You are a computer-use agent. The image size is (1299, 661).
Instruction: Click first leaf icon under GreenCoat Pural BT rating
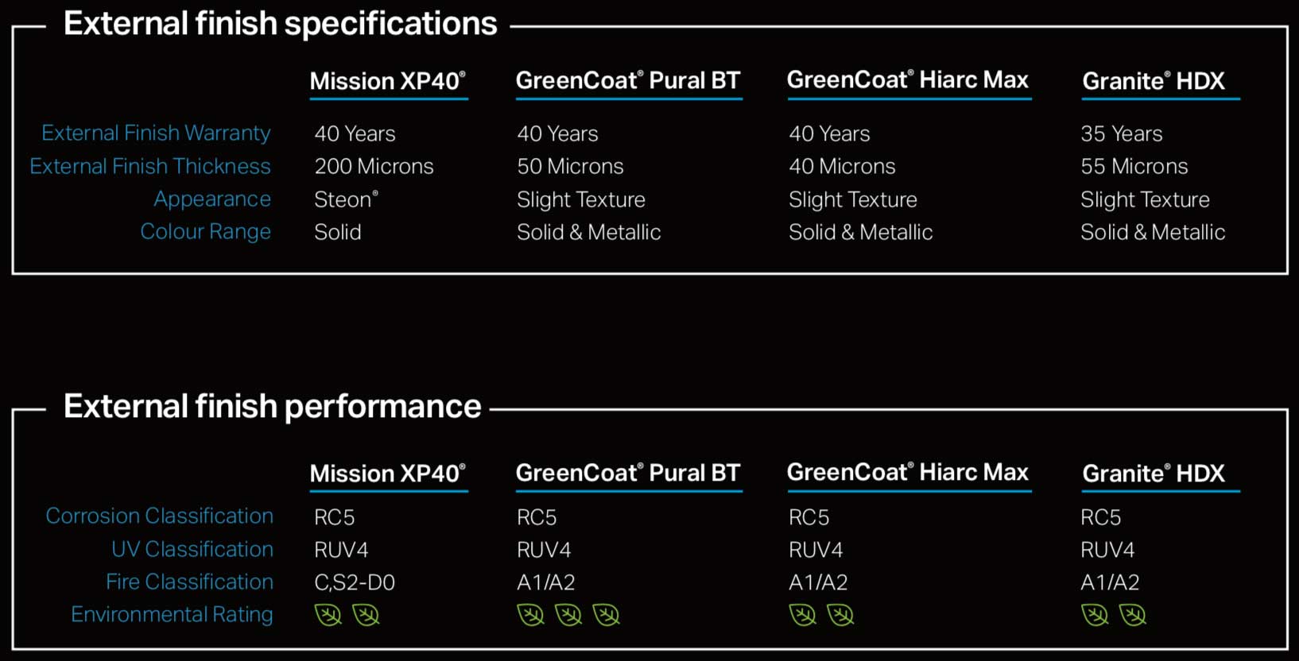[x=530, y=615]
